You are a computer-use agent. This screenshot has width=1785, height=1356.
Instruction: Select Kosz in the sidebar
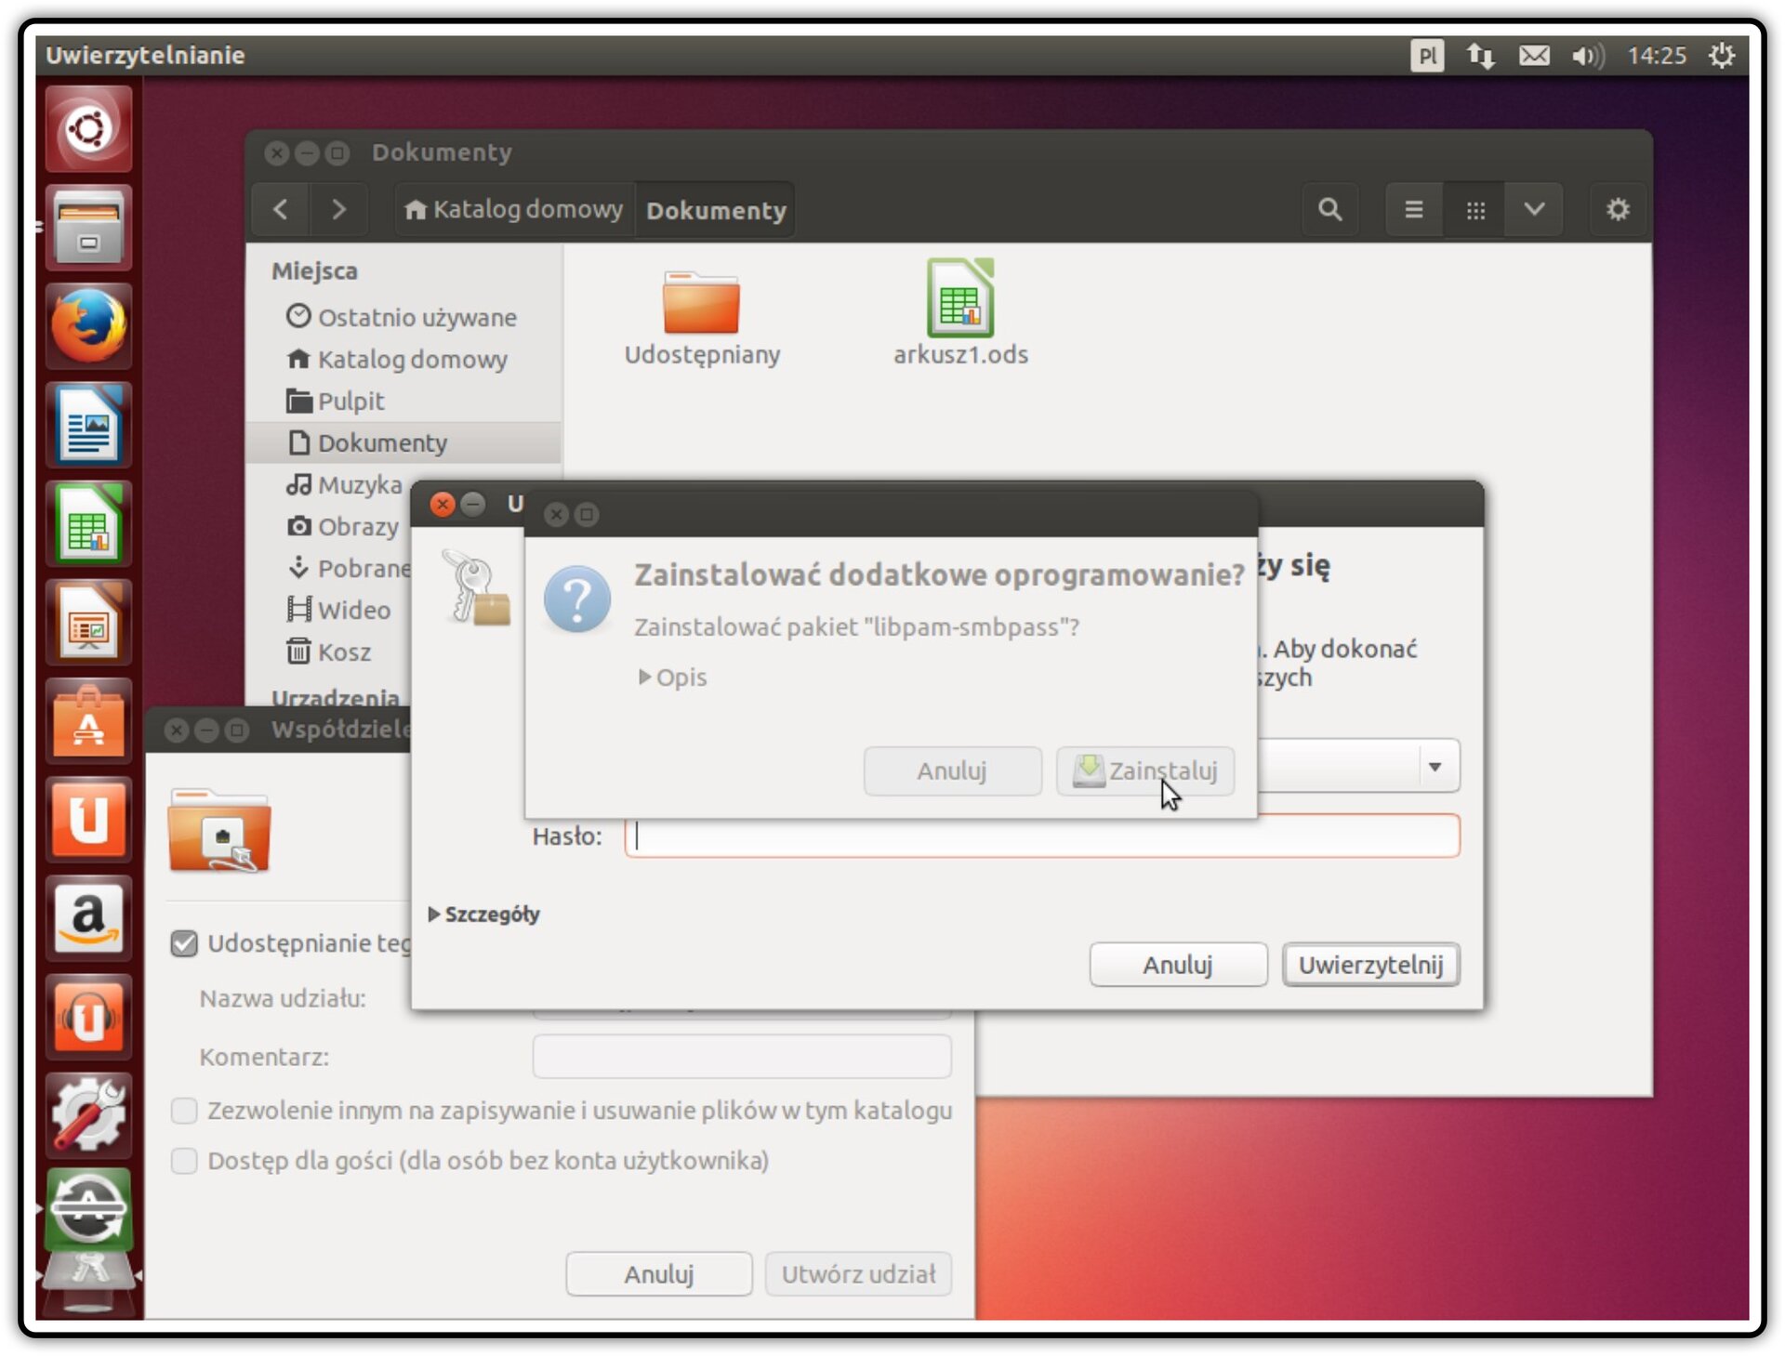click(x=329, y=652)
